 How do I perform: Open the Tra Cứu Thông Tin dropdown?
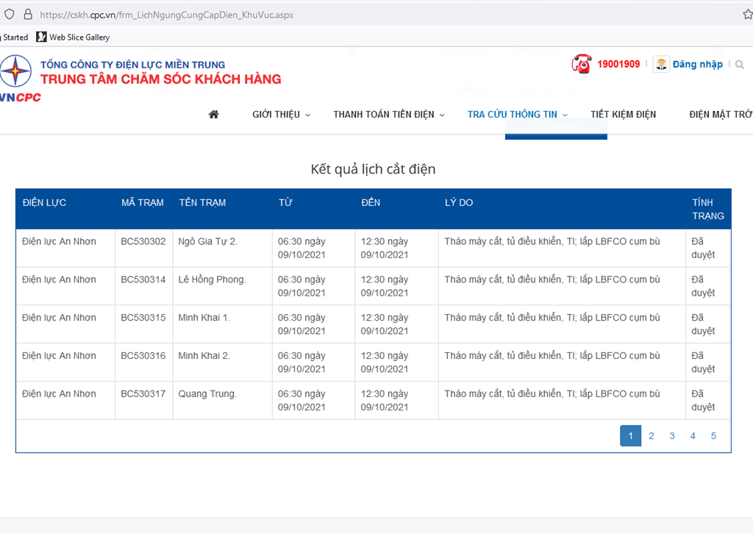click(517, 114)
